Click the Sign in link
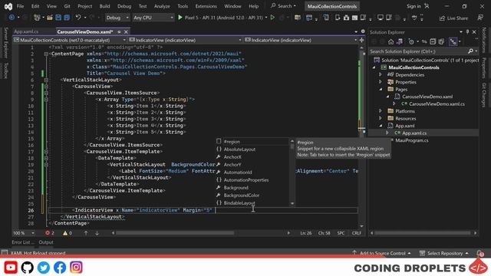The height and width of the screenshot is (276, 491). tap(414, 6)
